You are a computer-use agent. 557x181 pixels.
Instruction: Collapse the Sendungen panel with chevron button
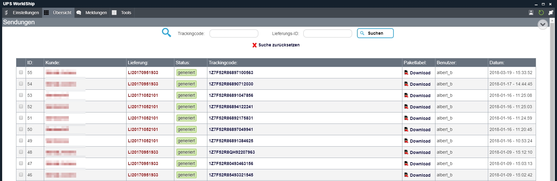point(542,24)
